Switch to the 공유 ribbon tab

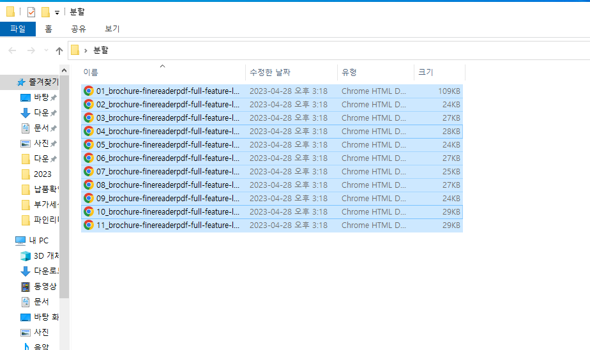pyautogui.click(x=79, y=29)
